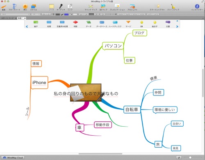Open iMindMap Cloud button
Viewport: 205px width, 160px height.
[13, 158]
